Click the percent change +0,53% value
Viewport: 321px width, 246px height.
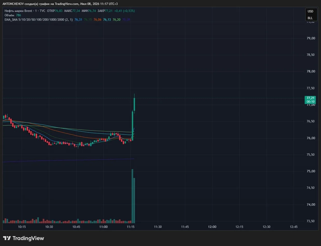pyautogui.click(x=129, y=11)
